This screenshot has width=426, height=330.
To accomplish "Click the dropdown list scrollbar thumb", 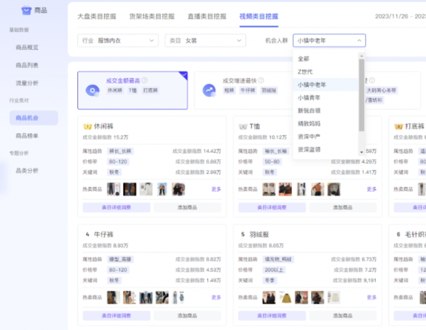I will 361,95.
